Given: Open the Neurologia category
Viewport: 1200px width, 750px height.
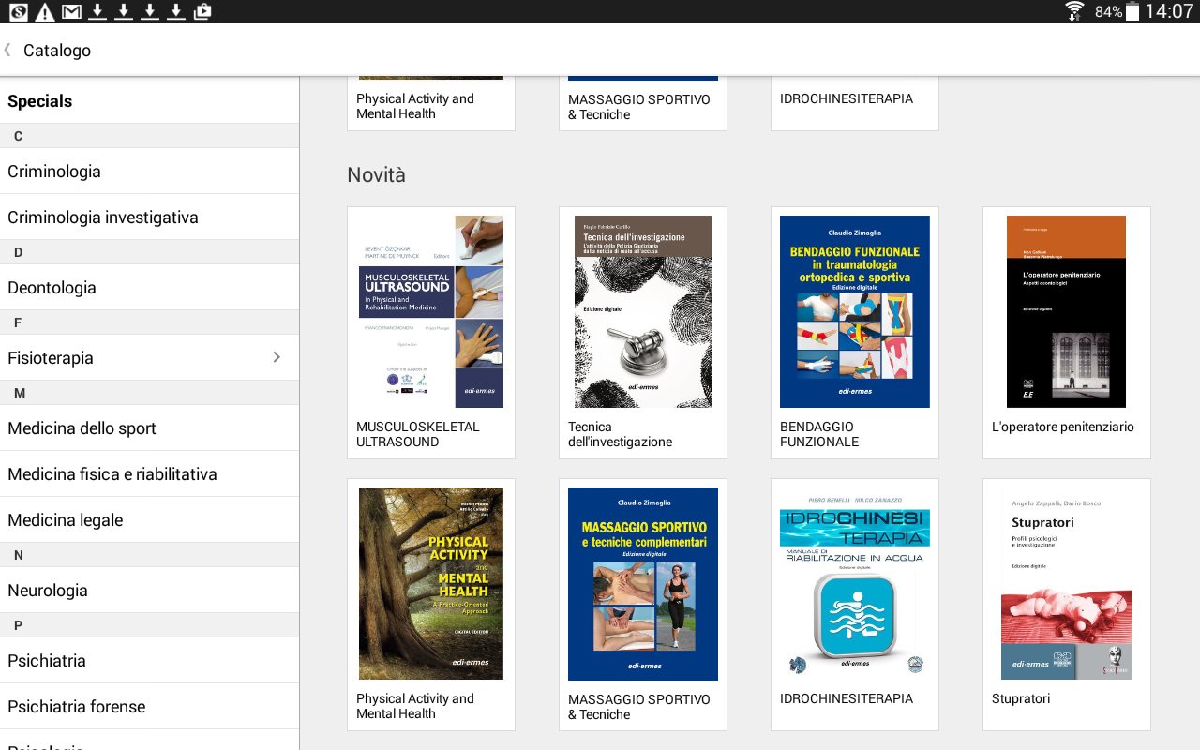Looking at the screenshot, I should pyautogui.click(x=149, y=590).
